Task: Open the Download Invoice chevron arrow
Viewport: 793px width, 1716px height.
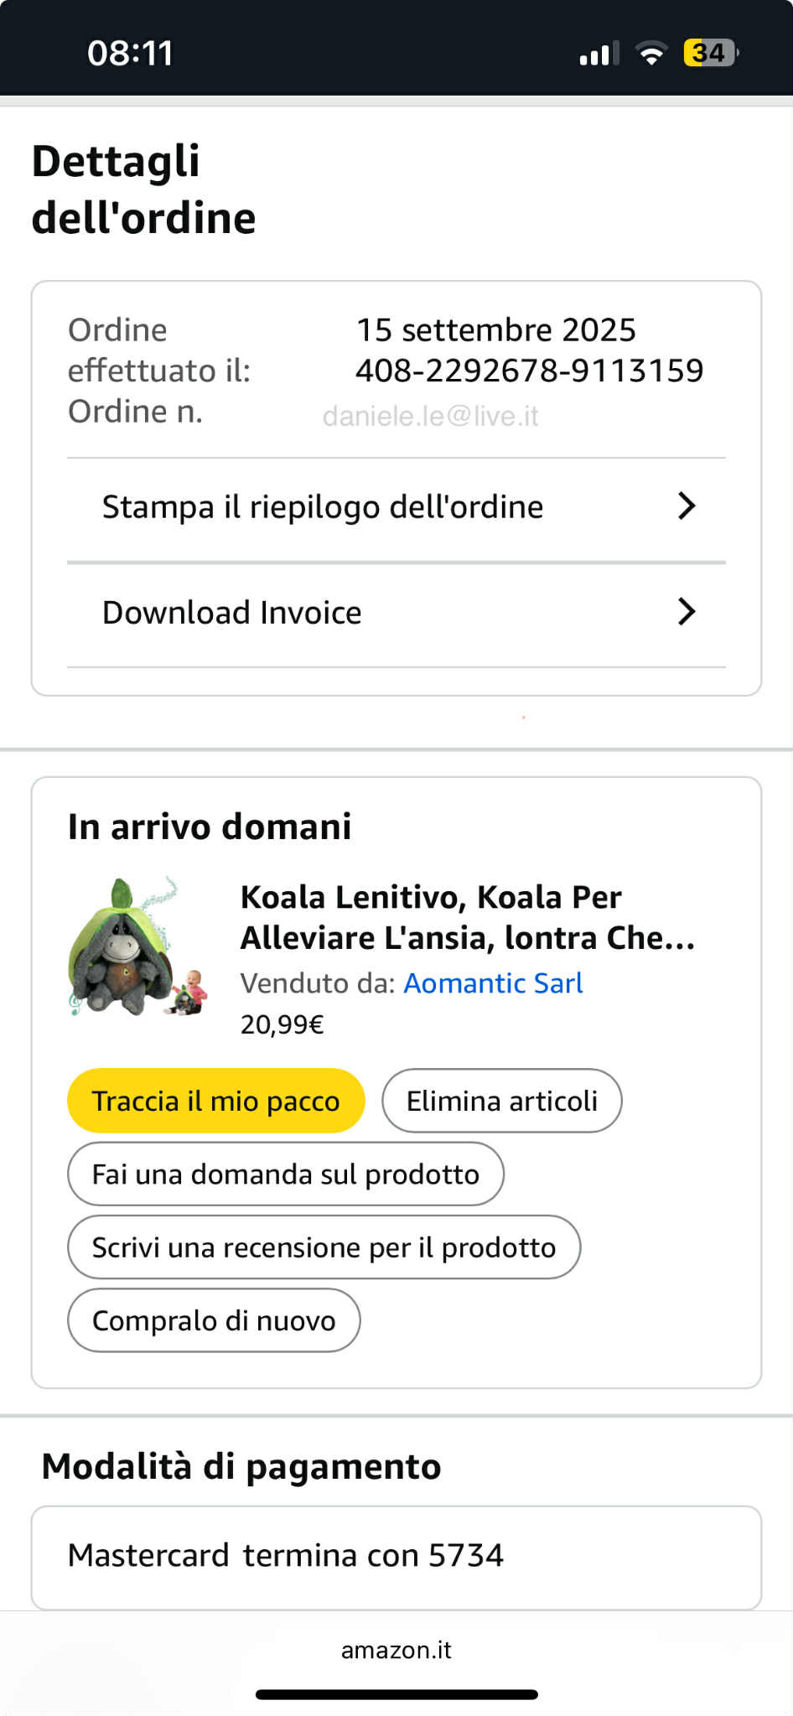Action: click(687, 611)
